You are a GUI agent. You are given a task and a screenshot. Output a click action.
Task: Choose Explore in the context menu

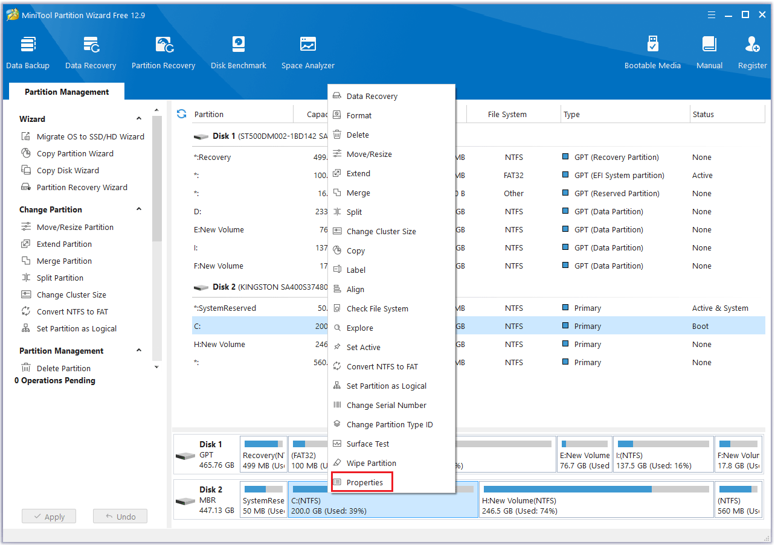[x=391, y=328]
